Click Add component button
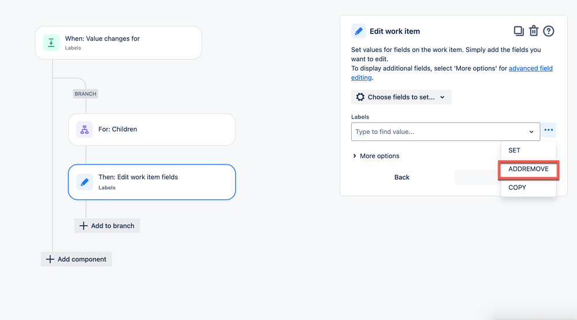Screen dimensions: 577x320 click(x=76, y=259)
